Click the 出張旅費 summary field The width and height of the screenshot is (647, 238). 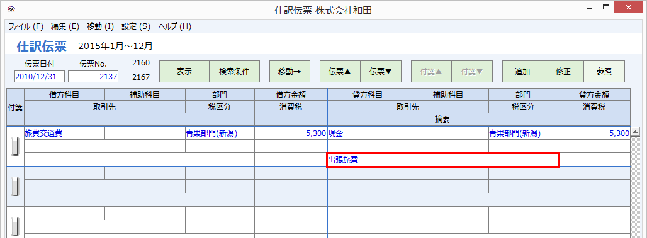pyautogui.click(x=442, y=160)
